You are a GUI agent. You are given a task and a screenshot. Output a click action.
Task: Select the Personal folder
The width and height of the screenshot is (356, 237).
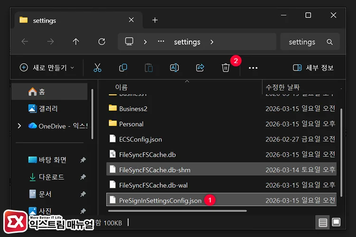click(221, 124)
